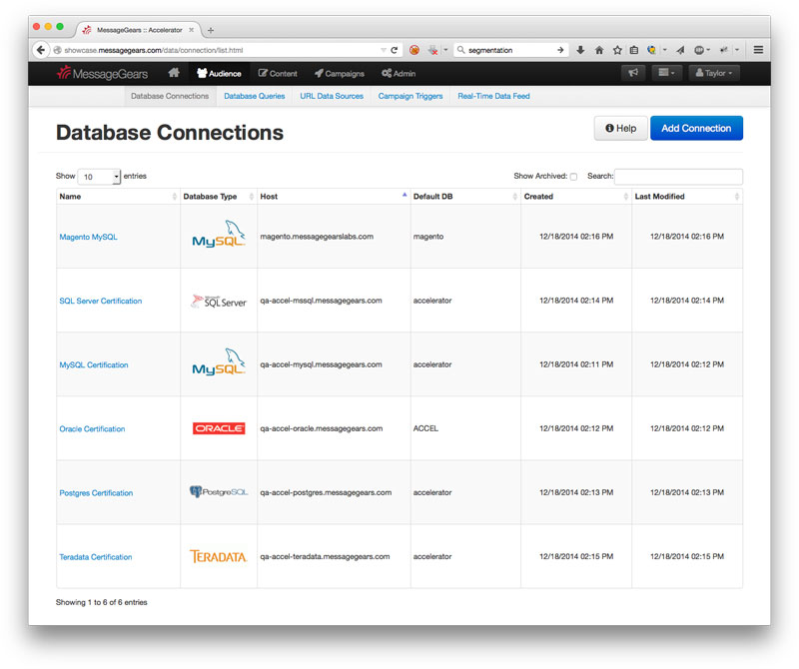The height and width of the screenshot is (669, 799).
Task: Click the Oracle logo in the table
Action: tap(219, 428)
